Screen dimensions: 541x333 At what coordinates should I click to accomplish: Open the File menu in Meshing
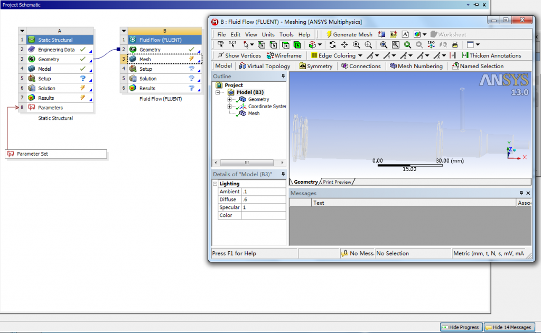pos(221,34)
